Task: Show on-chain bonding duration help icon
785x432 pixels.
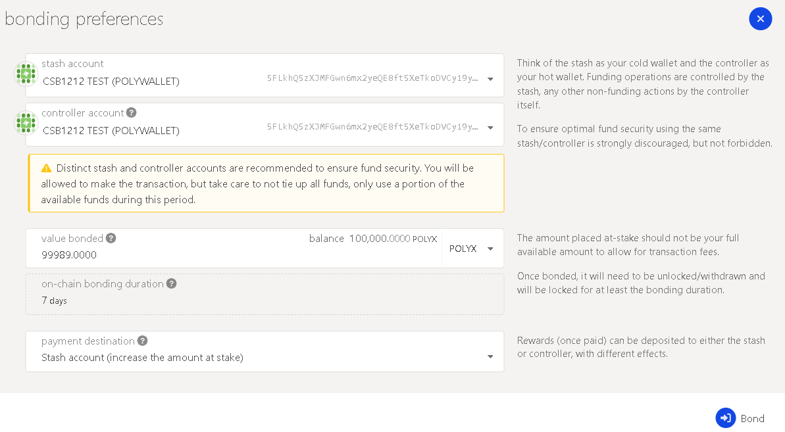Action: [x=171, y=283]
